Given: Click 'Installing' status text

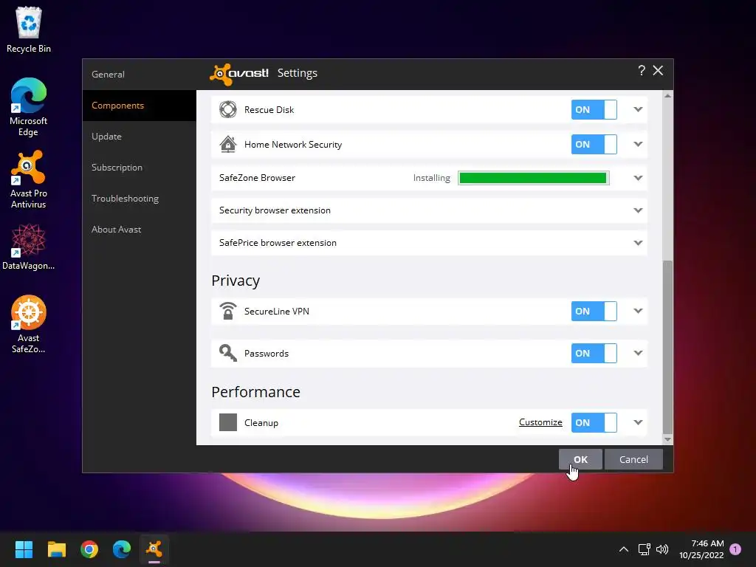Looking at the screenshot, I should [x=431, y=178].
